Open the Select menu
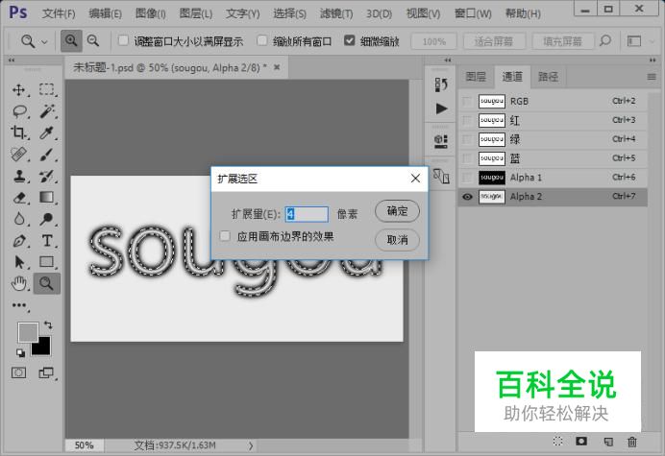The width and height of the screenshot is (665, 456). tap(289, 13)
